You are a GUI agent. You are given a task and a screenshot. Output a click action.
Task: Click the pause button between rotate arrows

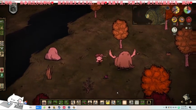186,103
